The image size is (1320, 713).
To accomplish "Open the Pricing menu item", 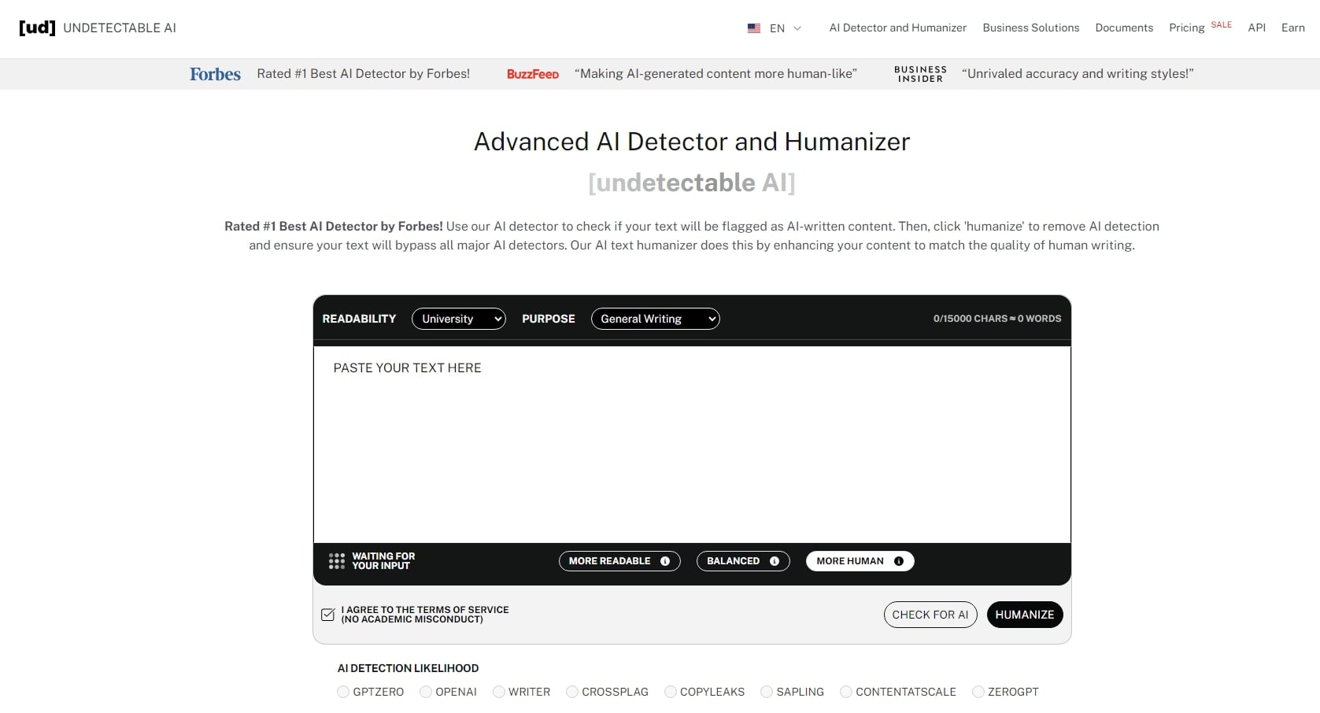I will pos(1186,28).
